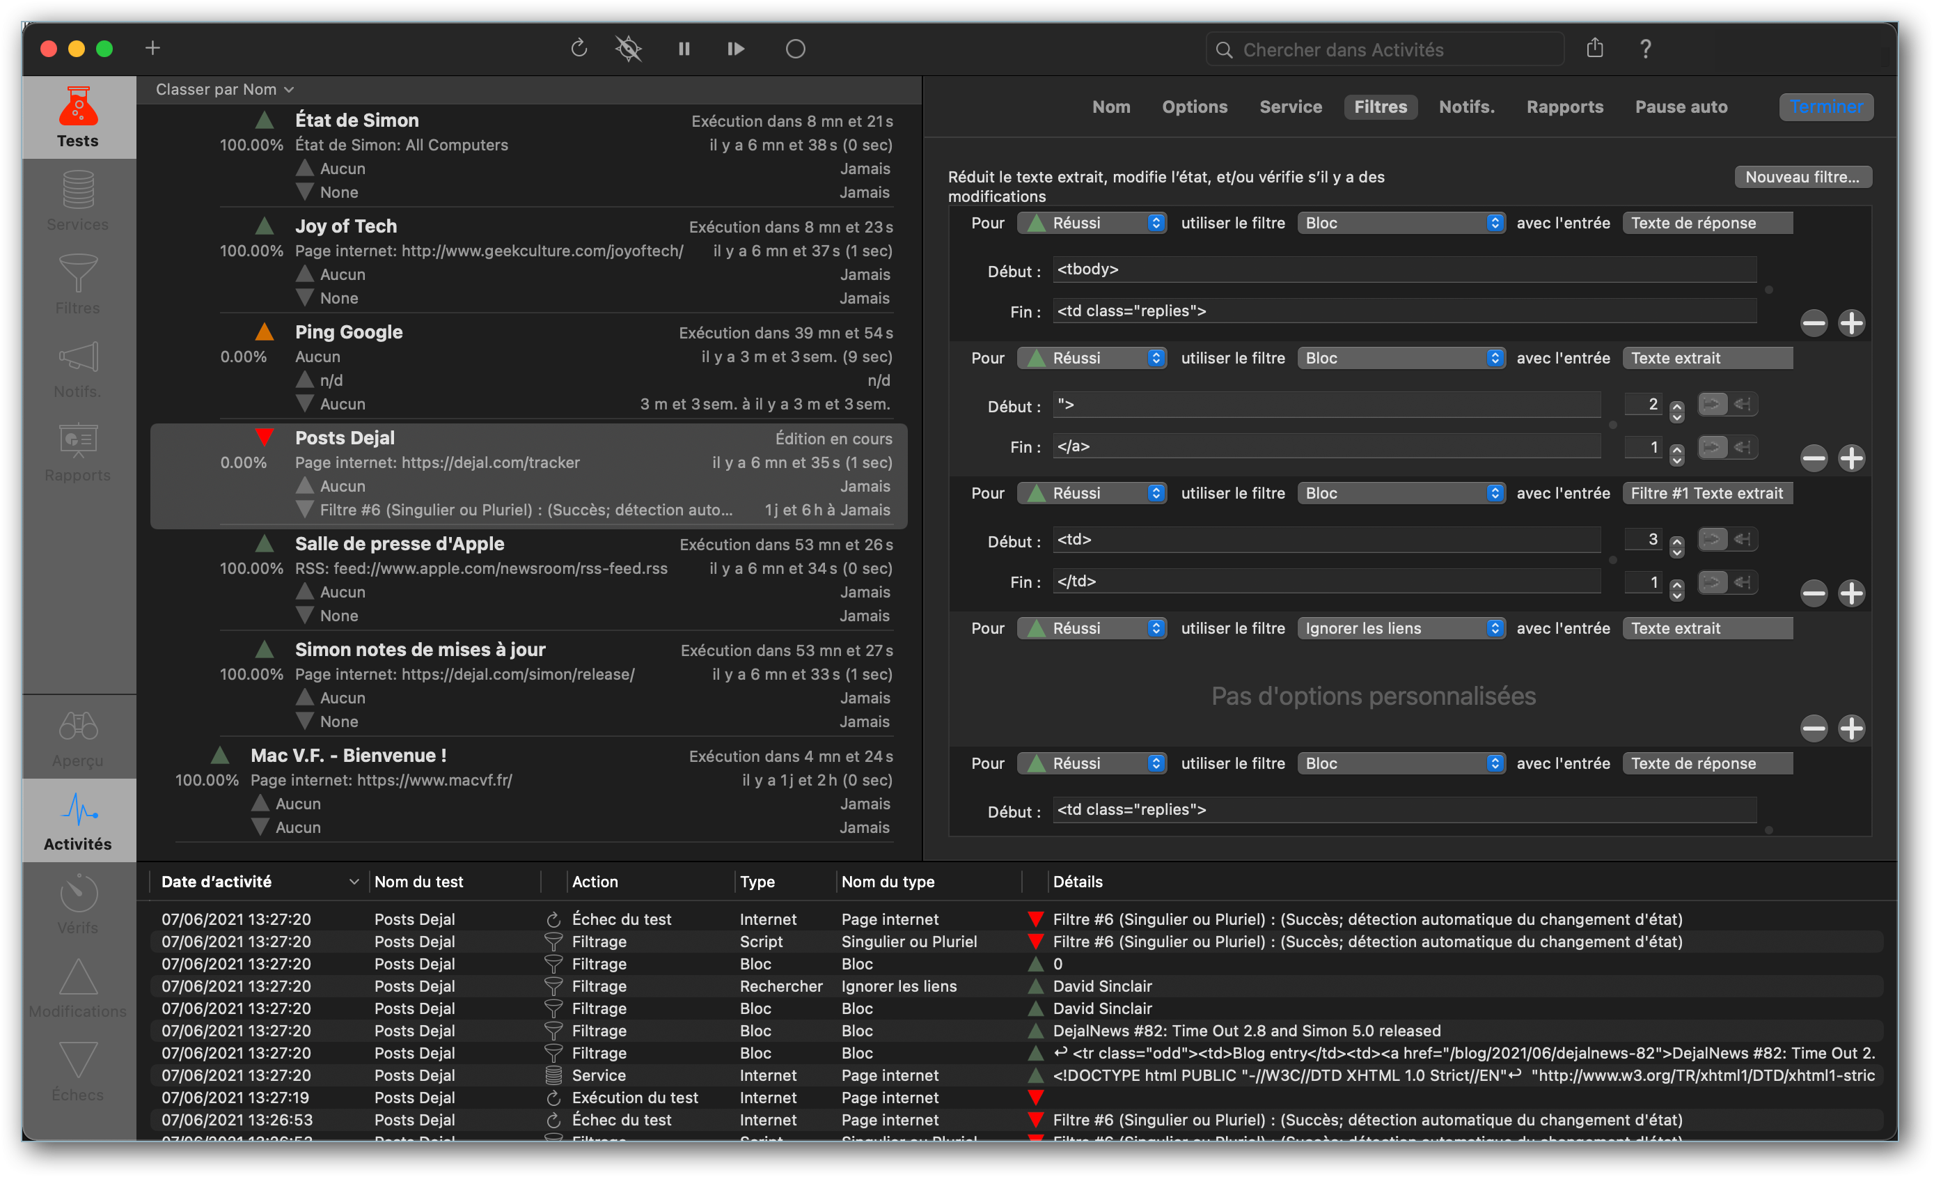Set forward direction for Fin </a>
This screenshot has height=1177, width=1934.
pyautogui.click(x=1713, y=447)
